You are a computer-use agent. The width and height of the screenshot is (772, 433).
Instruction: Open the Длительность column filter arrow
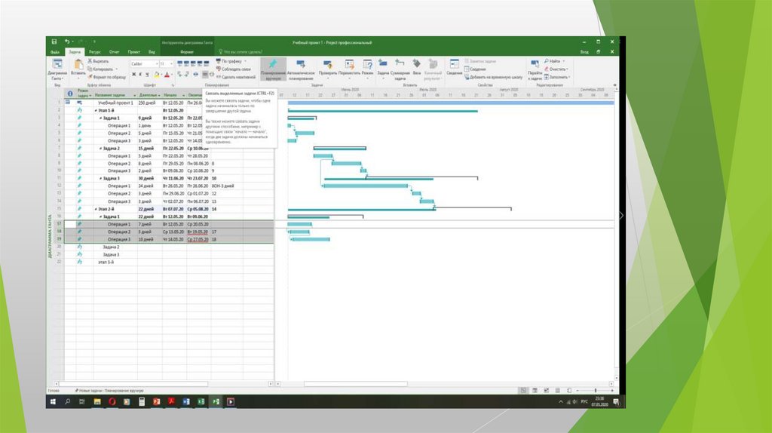(159, 95)
